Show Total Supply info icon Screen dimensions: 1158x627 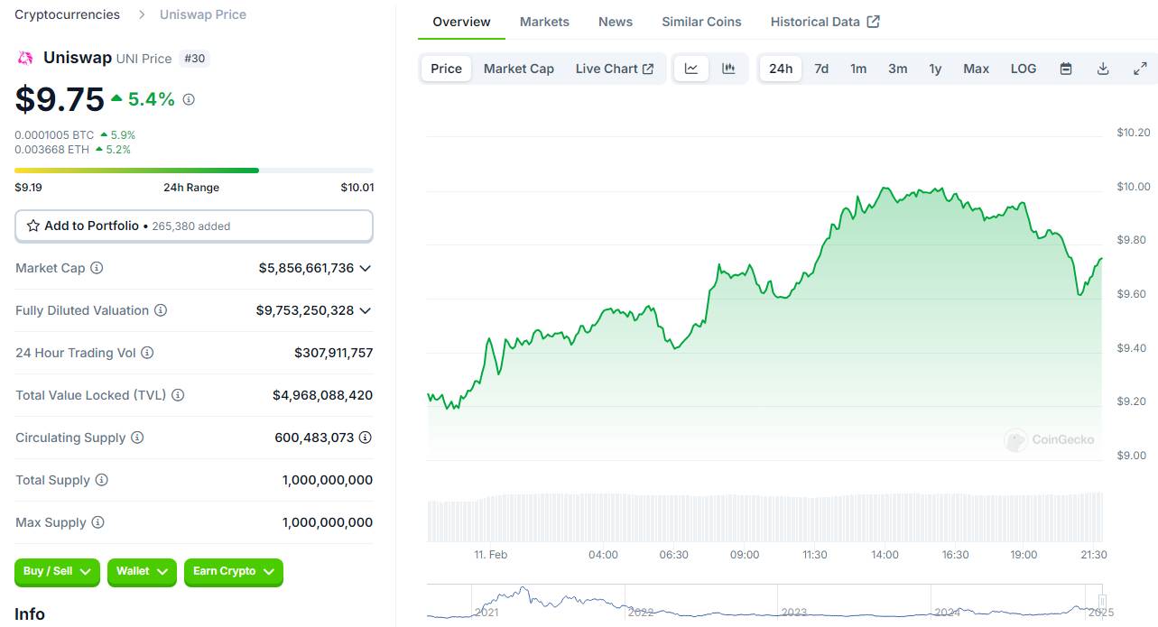[x=102, y=480]
